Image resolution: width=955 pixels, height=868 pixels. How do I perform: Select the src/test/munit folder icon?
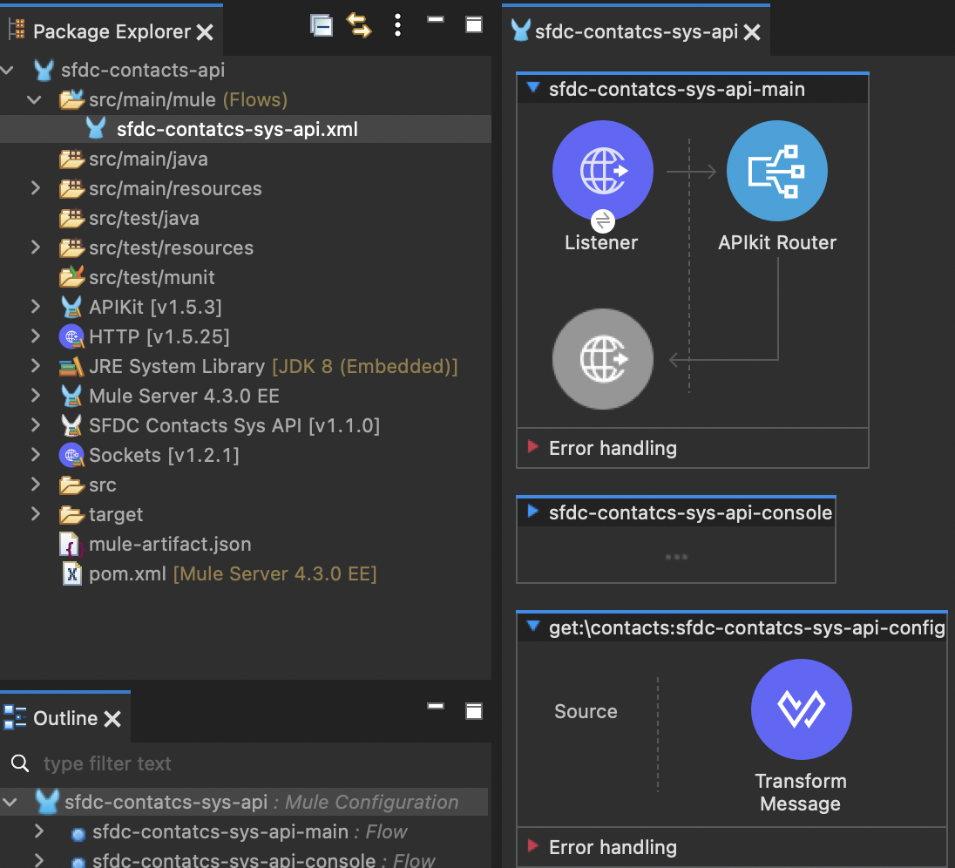(71, 277)
